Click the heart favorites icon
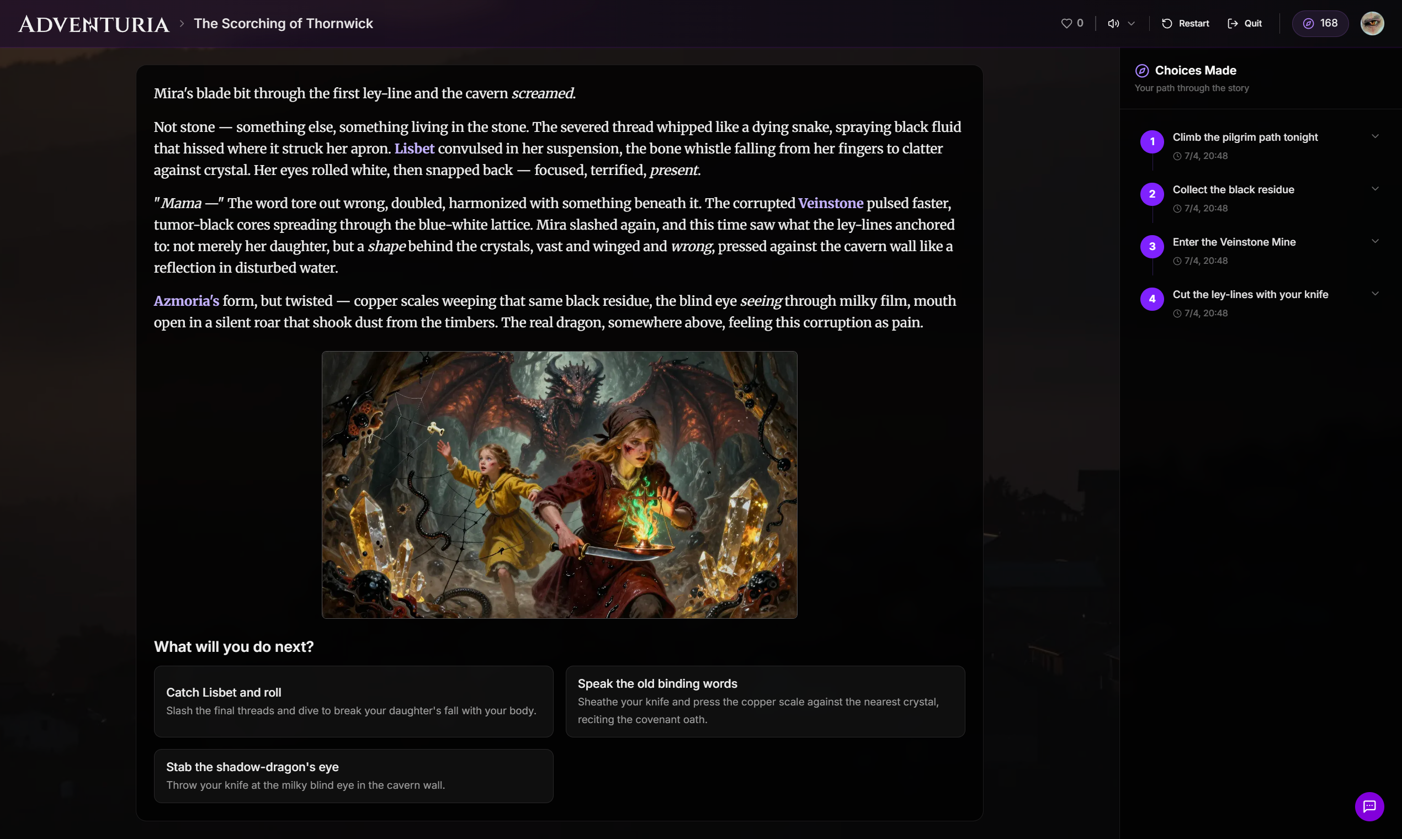This screenshot has width=1402, height=839. coord(1066,23)
